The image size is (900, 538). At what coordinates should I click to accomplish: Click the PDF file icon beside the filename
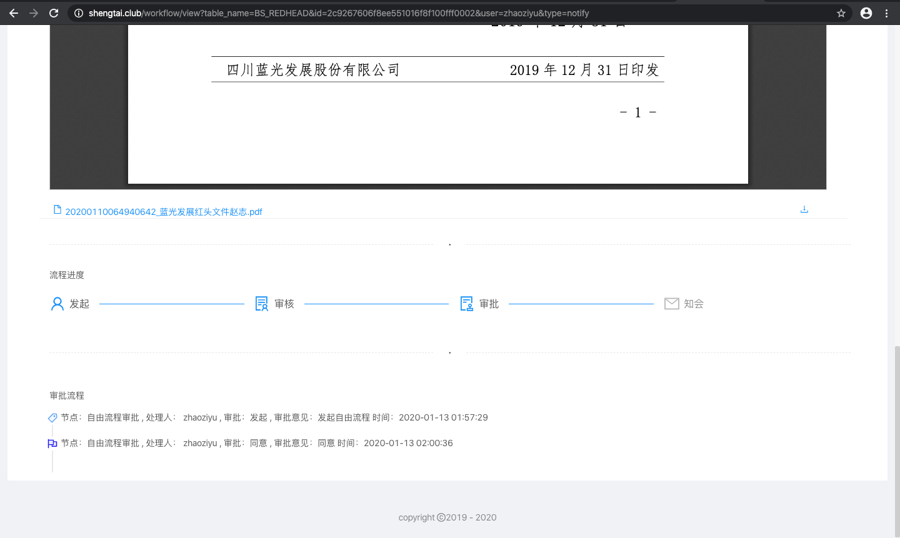coord(58,211)
